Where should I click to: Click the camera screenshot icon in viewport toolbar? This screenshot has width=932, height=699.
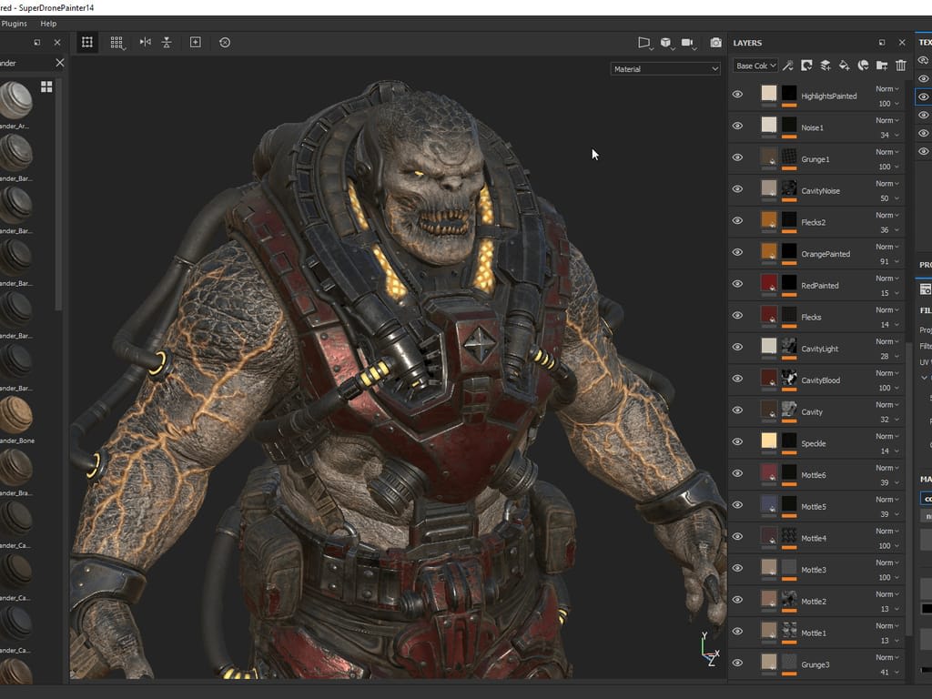click(715, 43)
